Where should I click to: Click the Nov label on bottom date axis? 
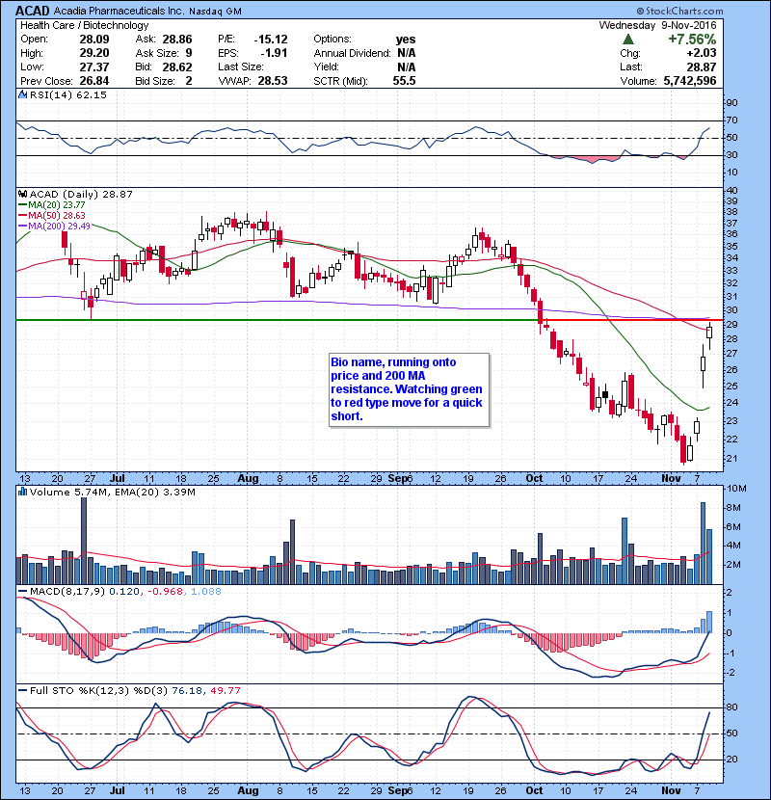click(x=671, y=790)
